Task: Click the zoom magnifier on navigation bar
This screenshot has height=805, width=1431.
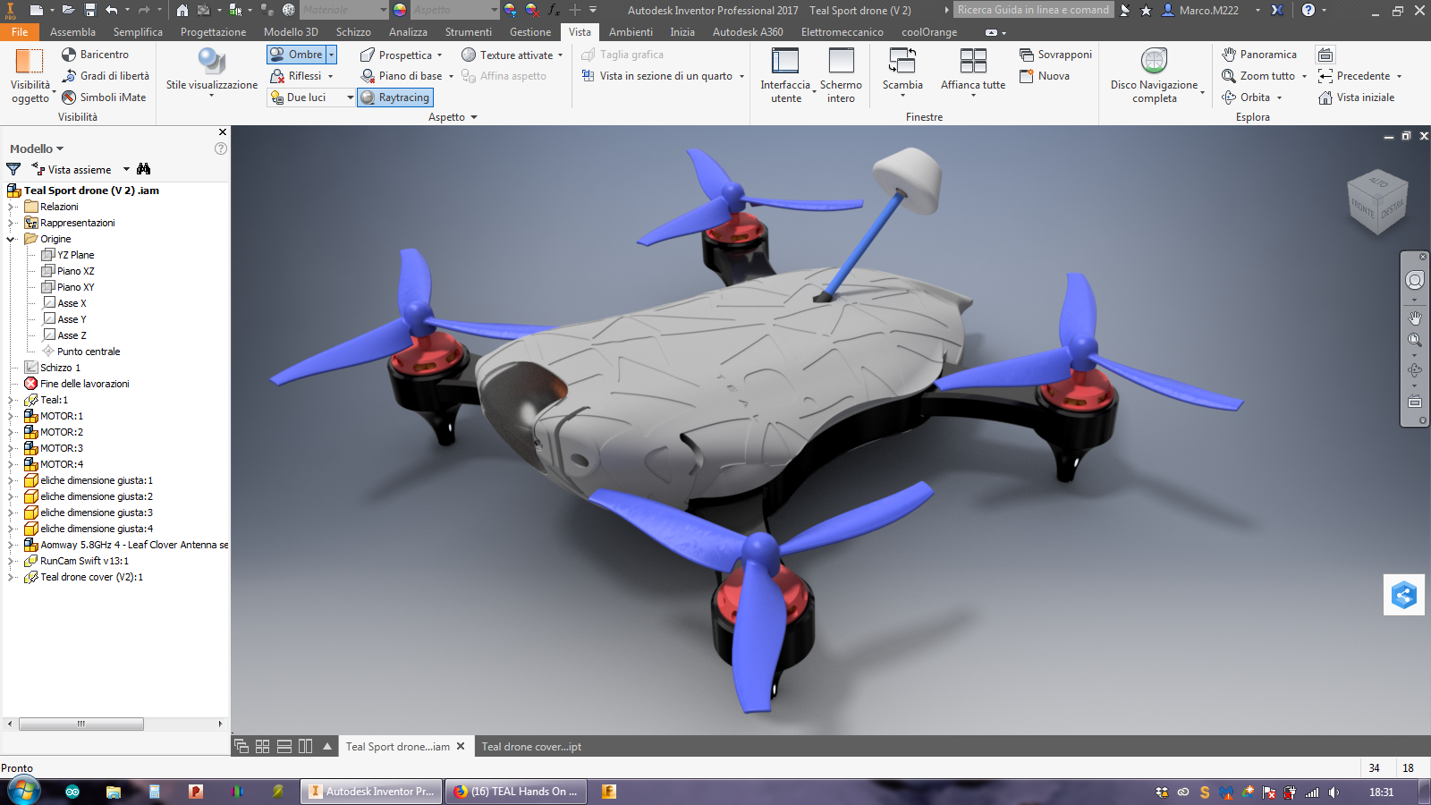Action: click(x=1414, y=340)
